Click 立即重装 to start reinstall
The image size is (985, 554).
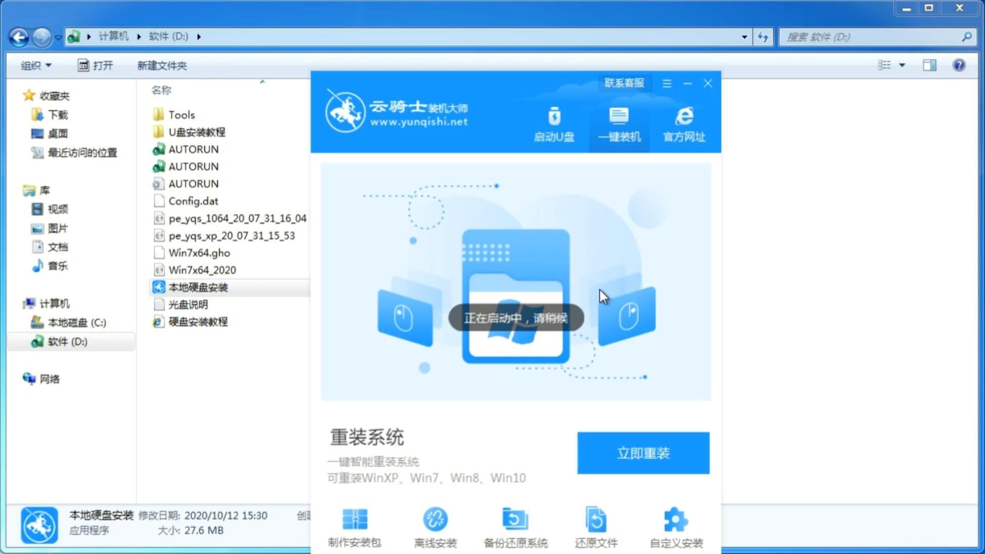(x=643, y=452)
